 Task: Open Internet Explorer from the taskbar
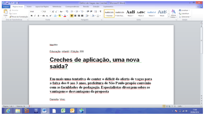(x=8, y=111)
